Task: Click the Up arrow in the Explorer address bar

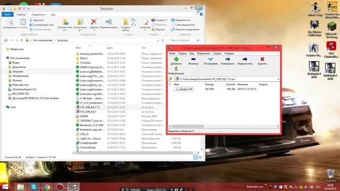Action: (x=22, y=40)
